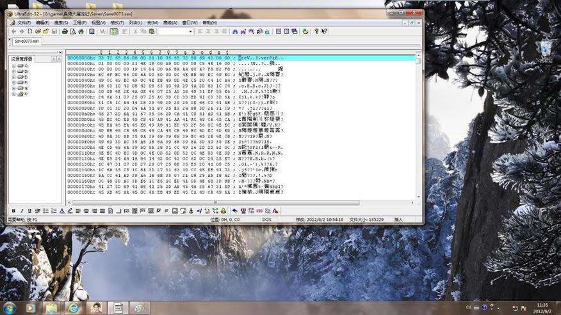Image resolution: width=561 pixels, height=315 pixels.
Task: Click the Help question mark icon
Action: coord(316,31)
